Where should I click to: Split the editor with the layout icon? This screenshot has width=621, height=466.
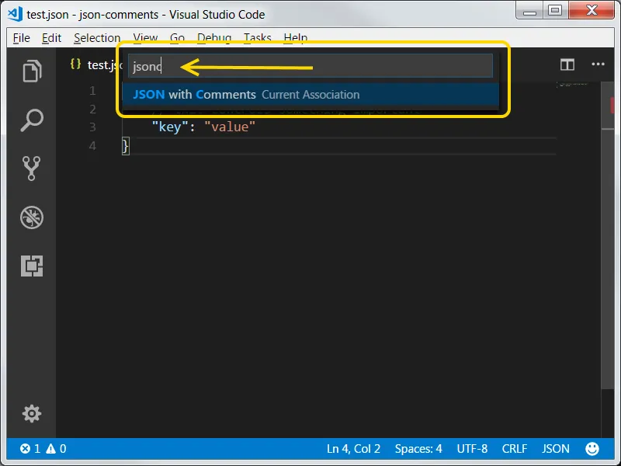coord(567,64)
